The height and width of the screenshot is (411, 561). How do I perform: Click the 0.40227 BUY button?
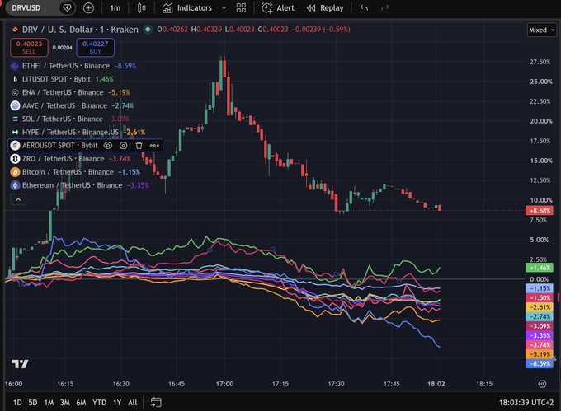tap(95, 48)
